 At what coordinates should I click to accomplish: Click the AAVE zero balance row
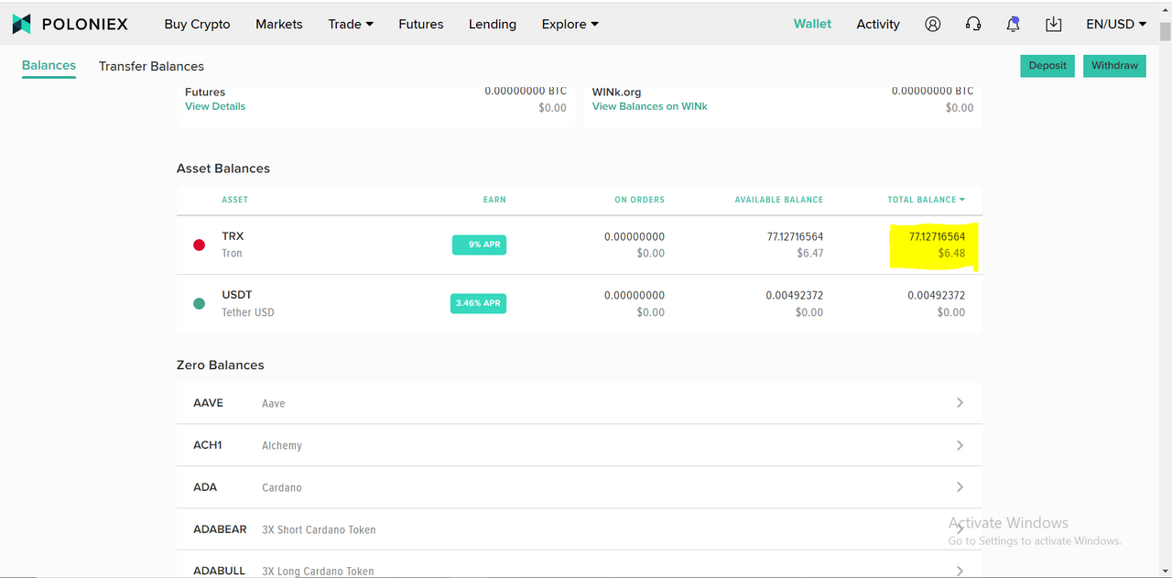click(580, 403)
